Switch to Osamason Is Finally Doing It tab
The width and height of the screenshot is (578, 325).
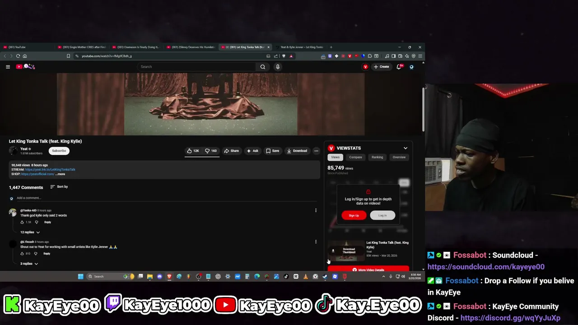(136, 47)
